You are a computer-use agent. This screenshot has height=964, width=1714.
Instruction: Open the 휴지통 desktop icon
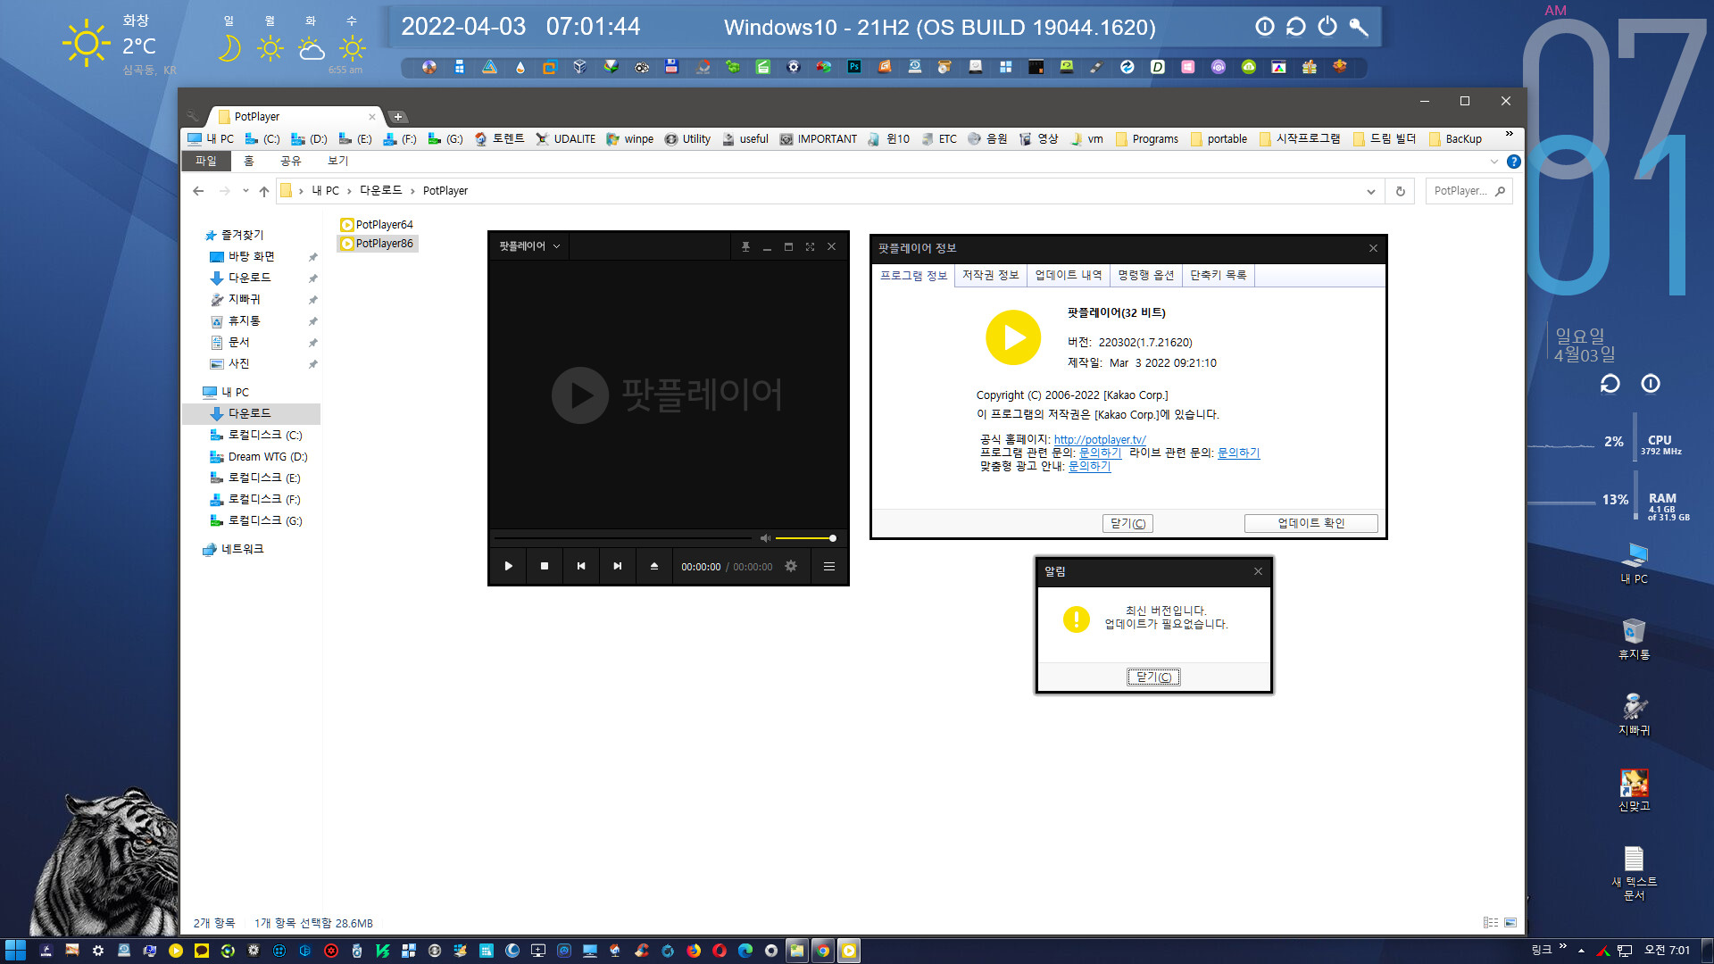[1634, 638]
